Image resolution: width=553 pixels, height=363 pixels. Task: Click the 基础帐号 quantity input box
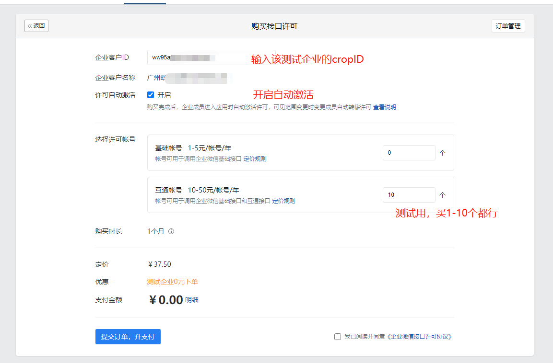pyautogui.click(x=409, y=153)
